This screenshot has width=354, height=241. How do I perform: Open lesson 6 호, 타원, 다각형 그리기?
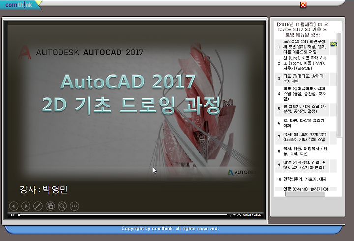click(x=304, y=123)
